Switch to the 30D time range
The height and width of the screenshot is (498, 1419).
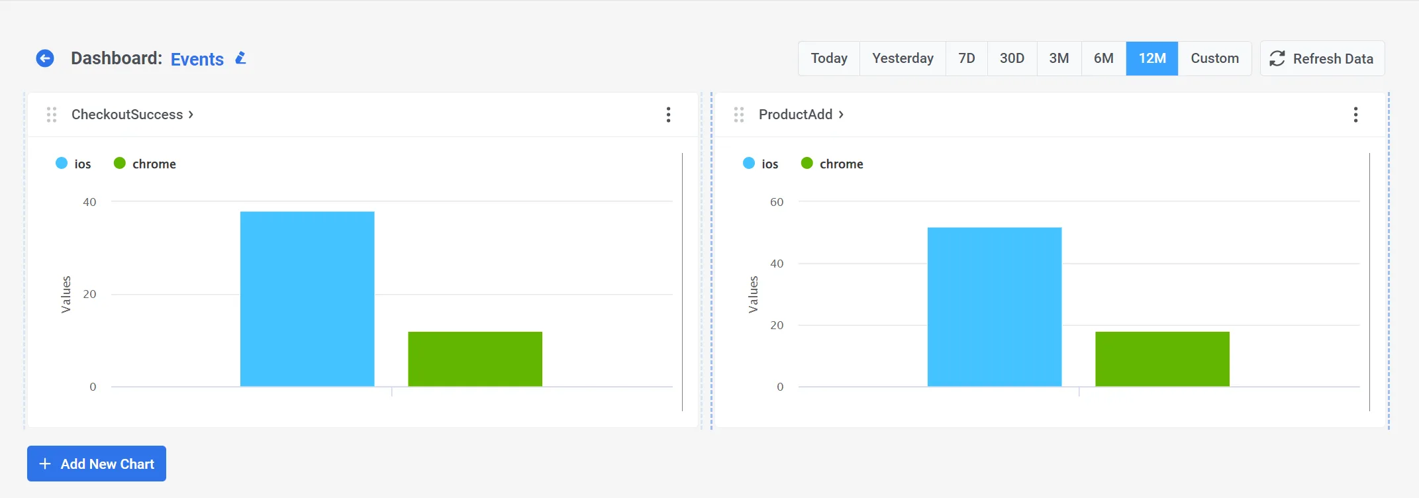[x=1012, y=58]
